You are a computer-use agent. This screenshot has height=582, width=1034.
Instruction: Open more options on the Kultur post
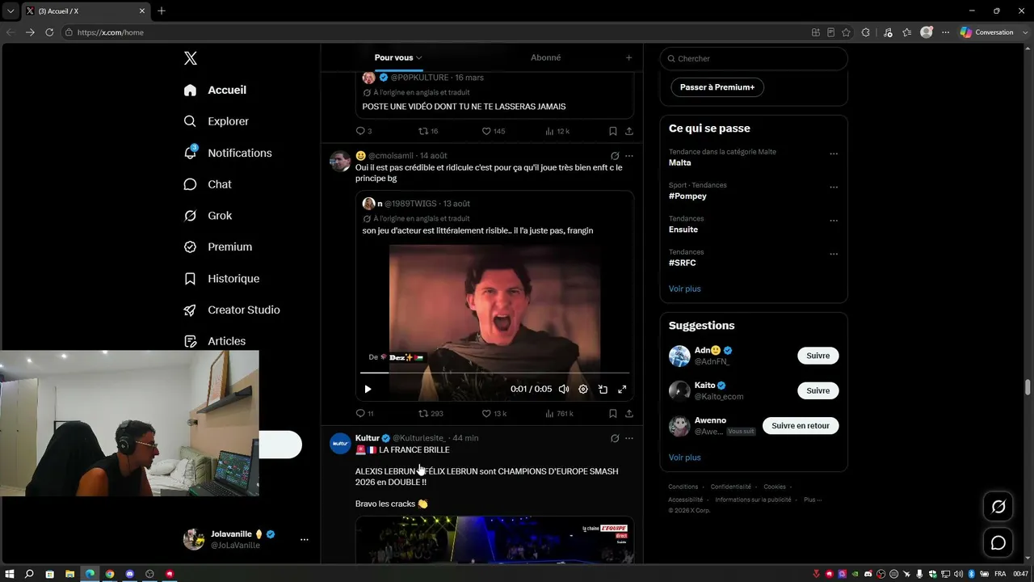tap(629, 439)
